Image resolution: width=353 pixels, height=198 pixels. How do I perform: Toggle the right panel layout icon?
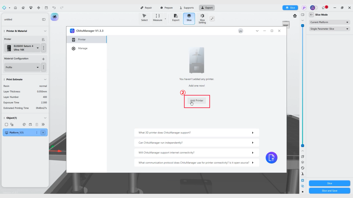(303, 15)
